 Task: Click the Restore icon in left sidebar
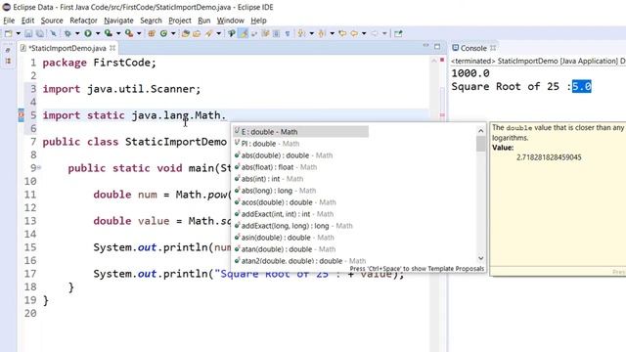click(x=8, y=50)
